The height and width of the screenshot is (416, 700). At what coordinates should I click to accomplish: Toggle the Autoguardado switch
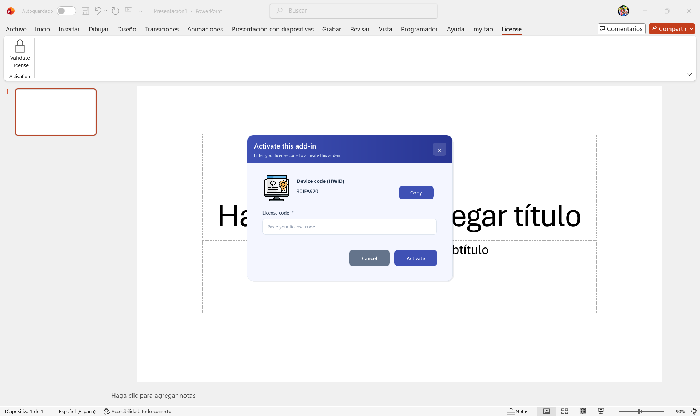66,11
